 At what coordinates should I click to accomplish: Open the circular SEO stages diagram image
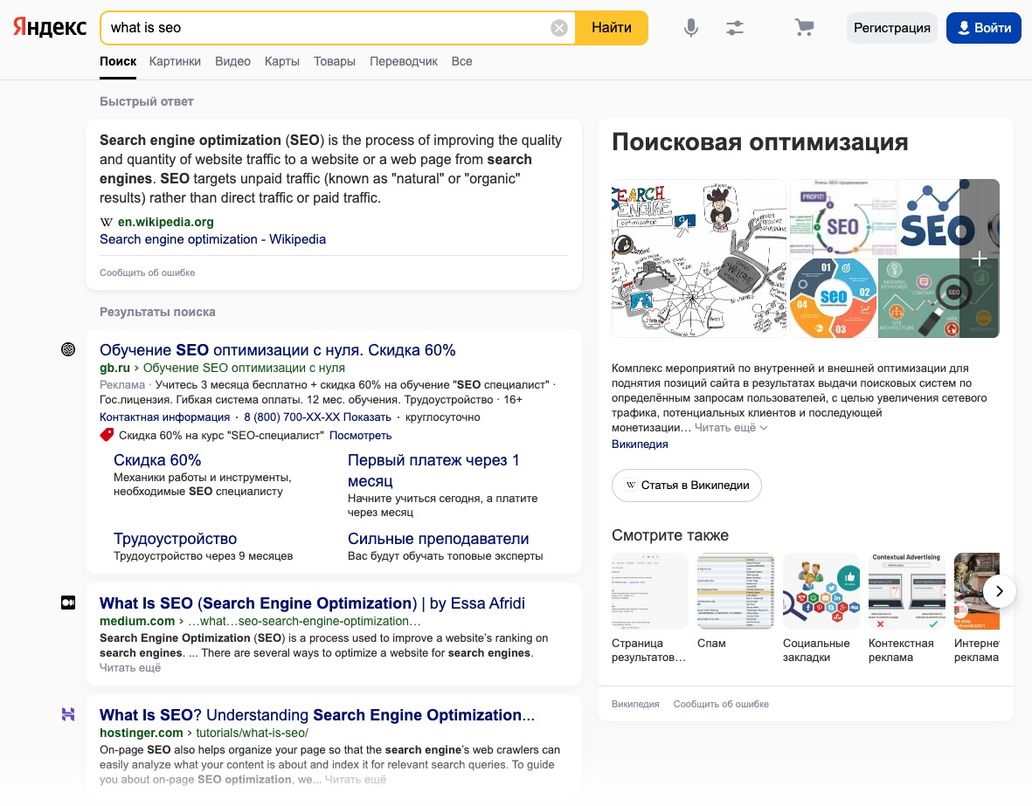click(x=843, y=217)
